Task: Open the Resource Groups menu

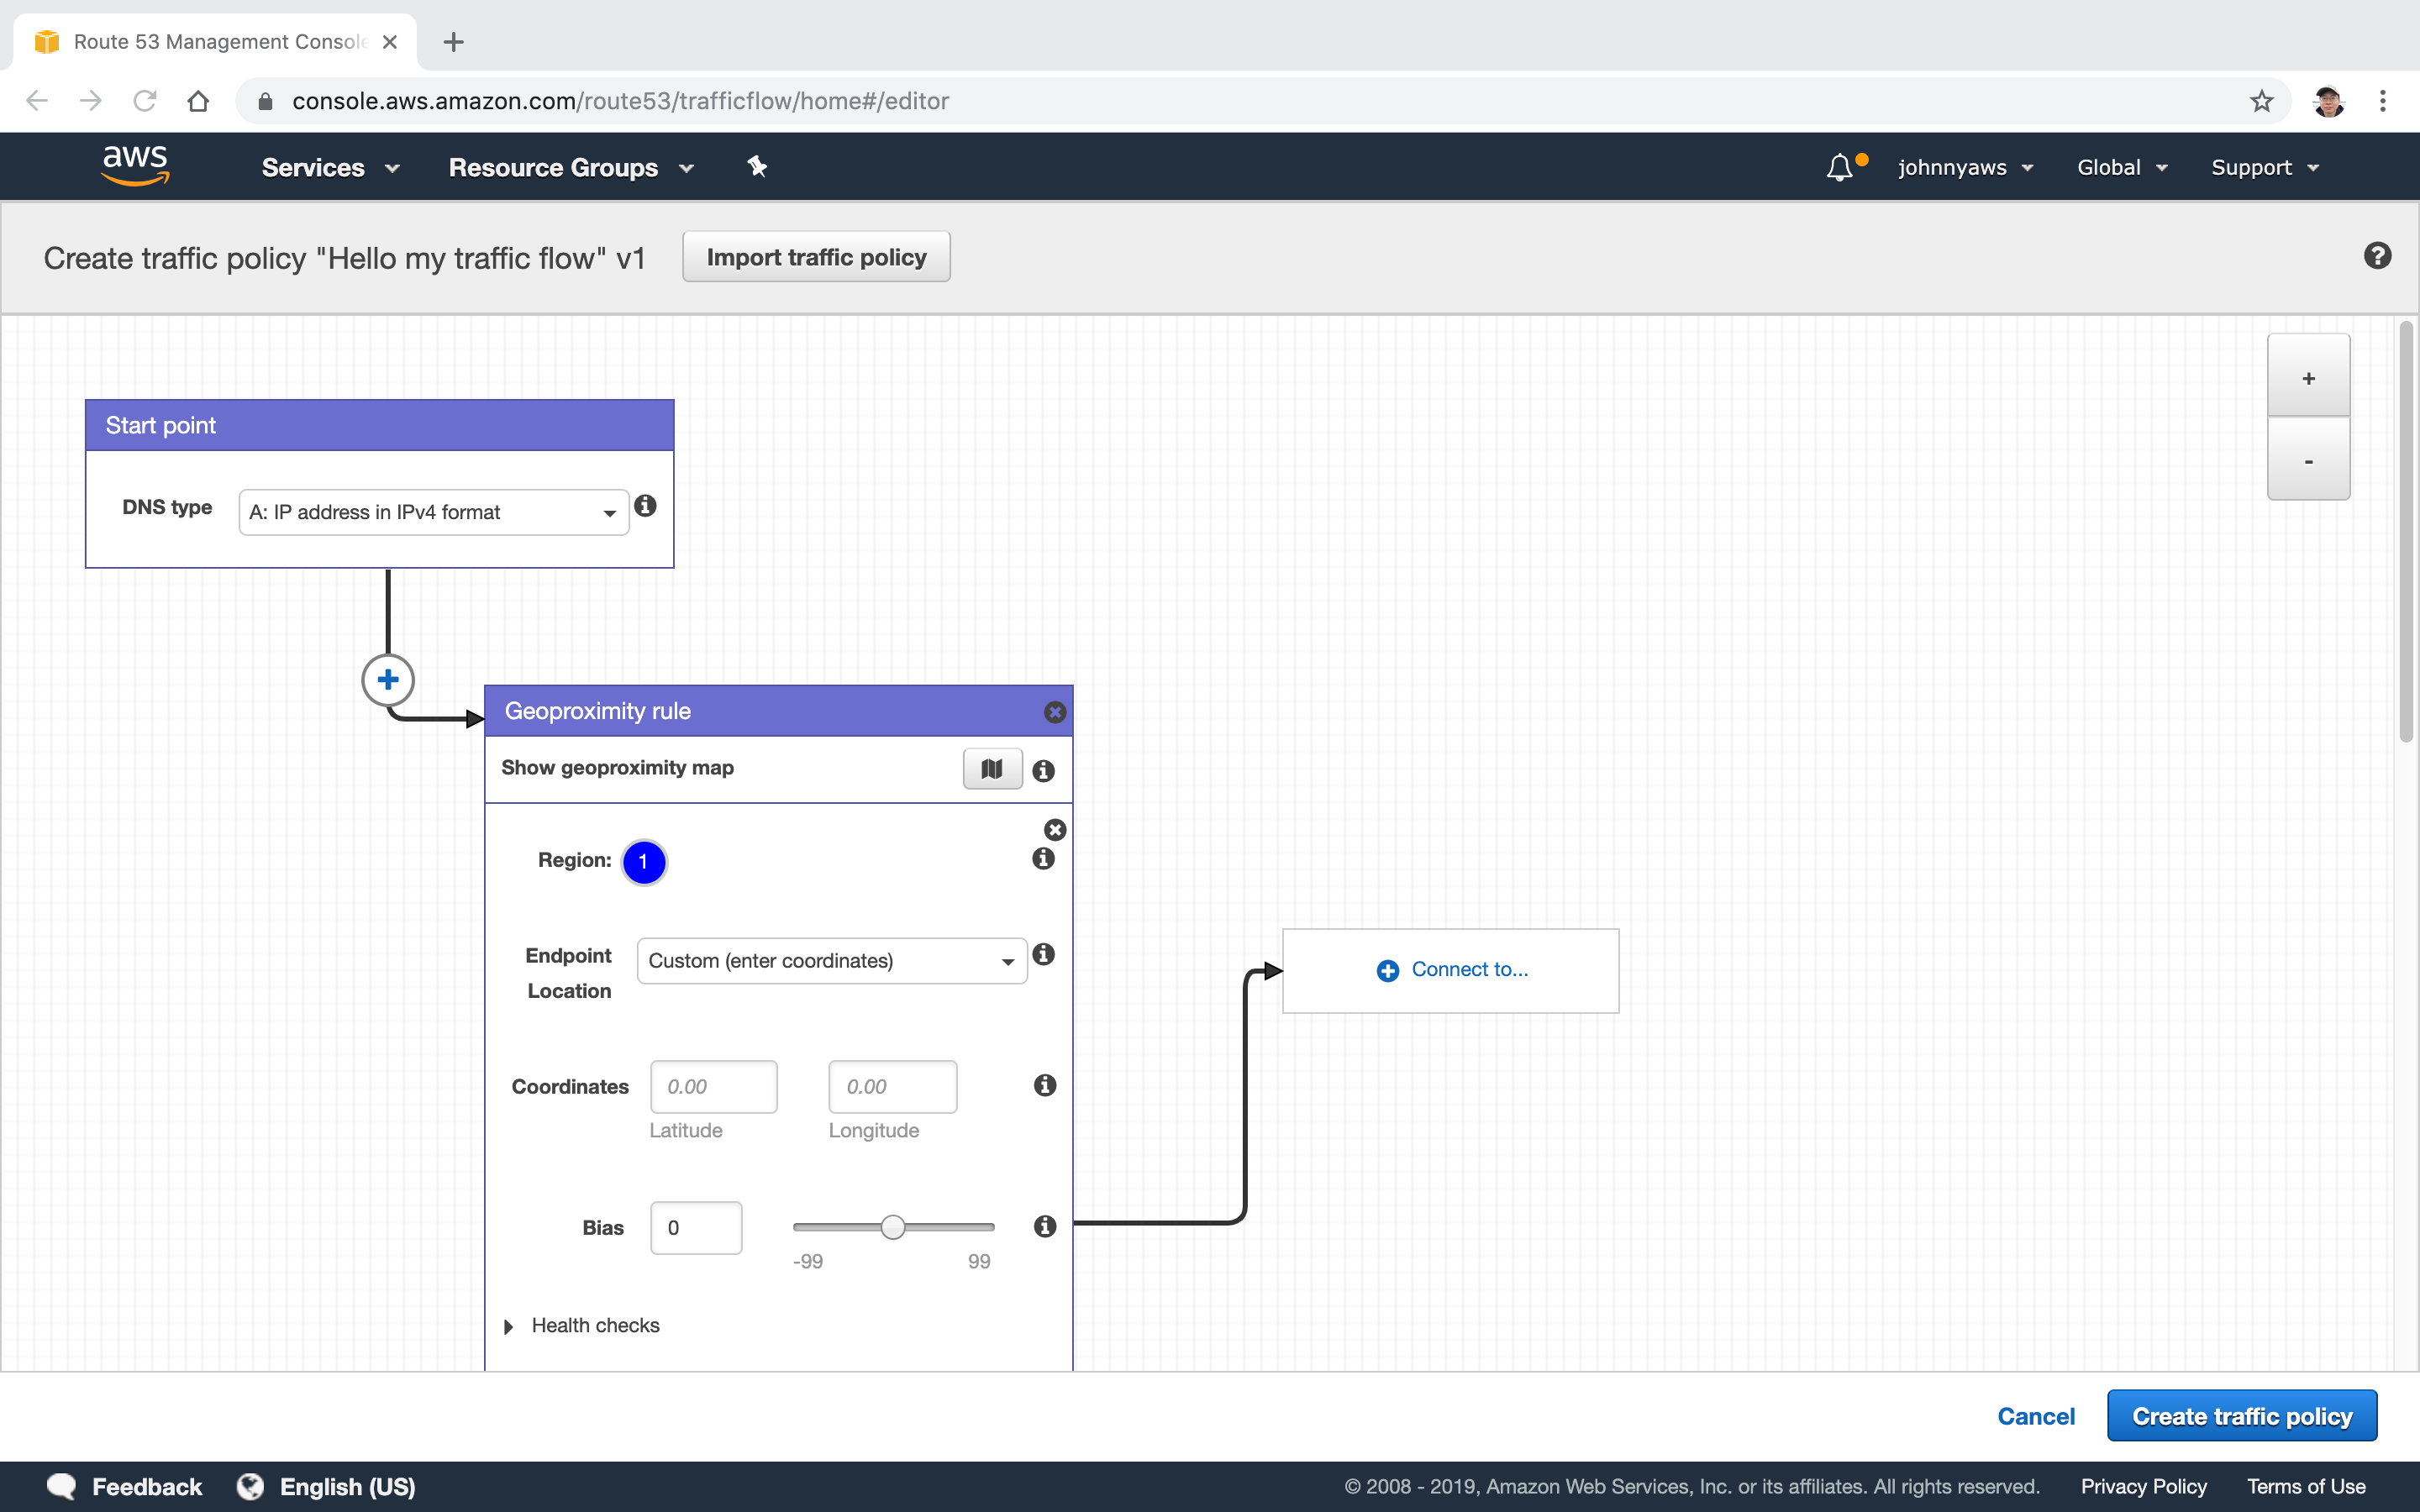Action: (x=571, y=167)
